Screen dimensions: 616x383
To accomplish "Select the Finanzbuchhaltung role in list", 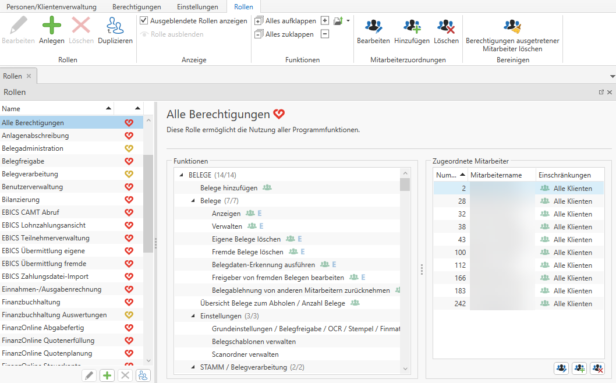I will [x=31, y=302].
